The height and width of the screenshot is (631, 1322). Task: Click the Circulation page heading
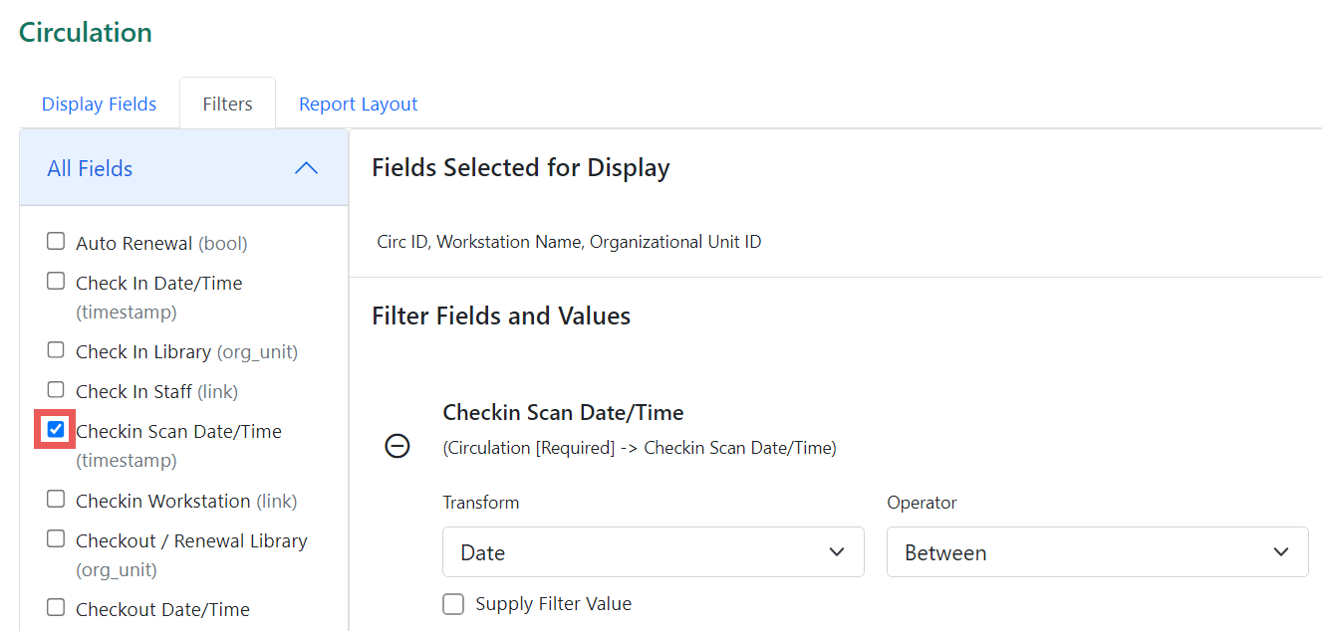85,32
